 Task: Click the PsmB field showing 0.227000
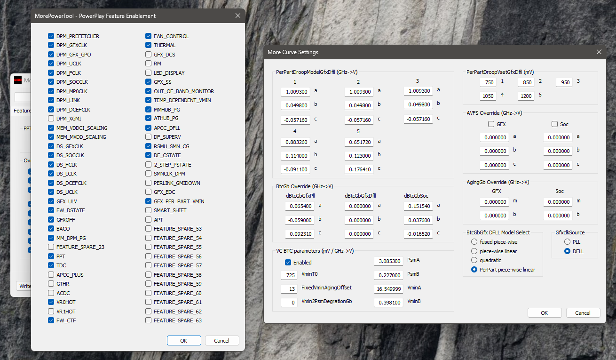click(389, 275)
